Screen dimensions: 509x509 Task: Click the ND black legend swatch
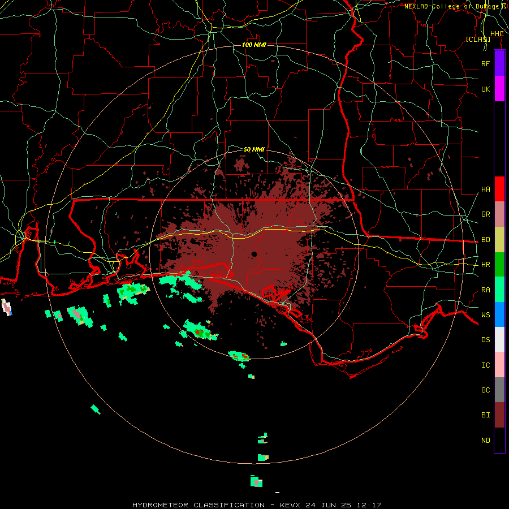(499, 440)
